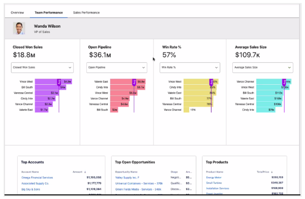Open the Small Turbine product

(x=214, y=183)
